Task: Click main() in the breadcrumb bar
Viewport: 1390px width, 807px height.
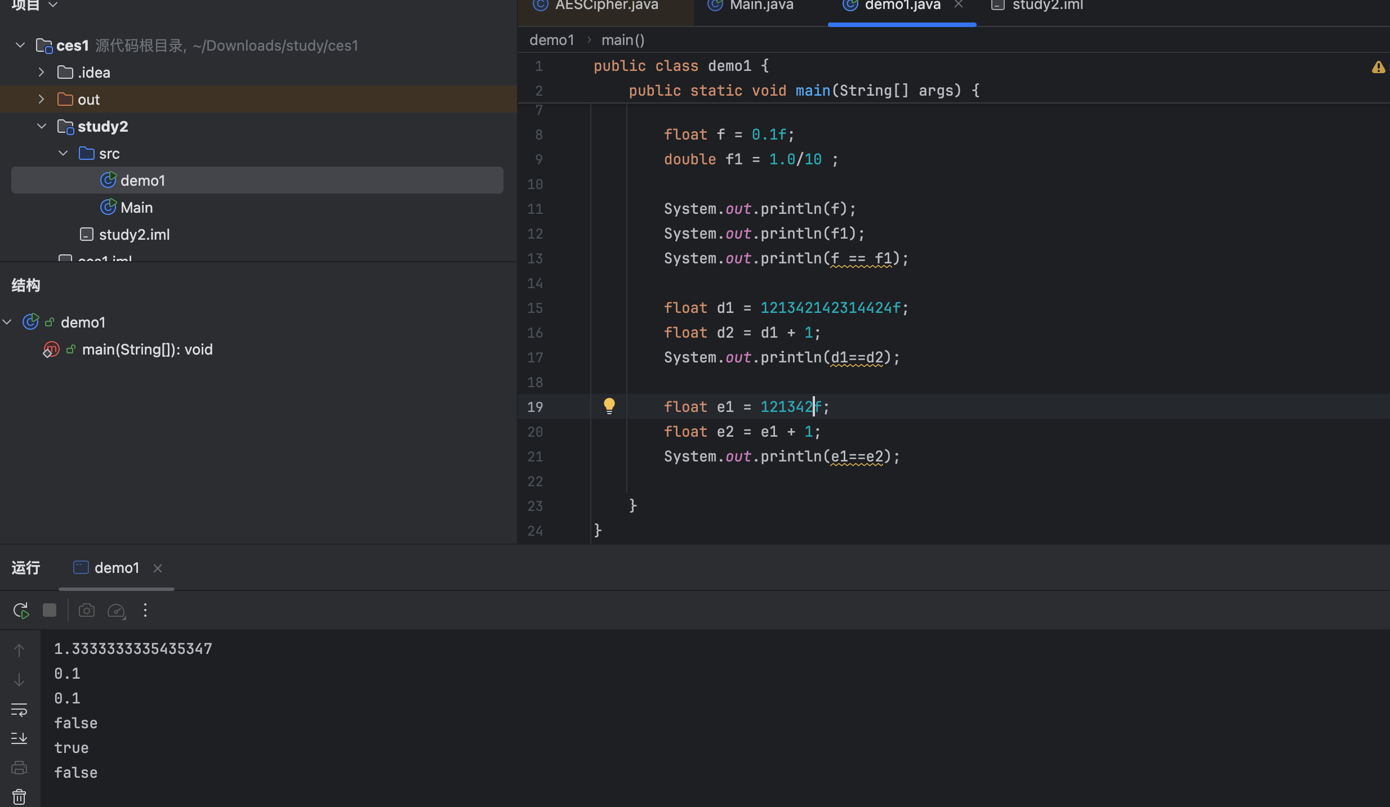Action: tap(622, 41)
